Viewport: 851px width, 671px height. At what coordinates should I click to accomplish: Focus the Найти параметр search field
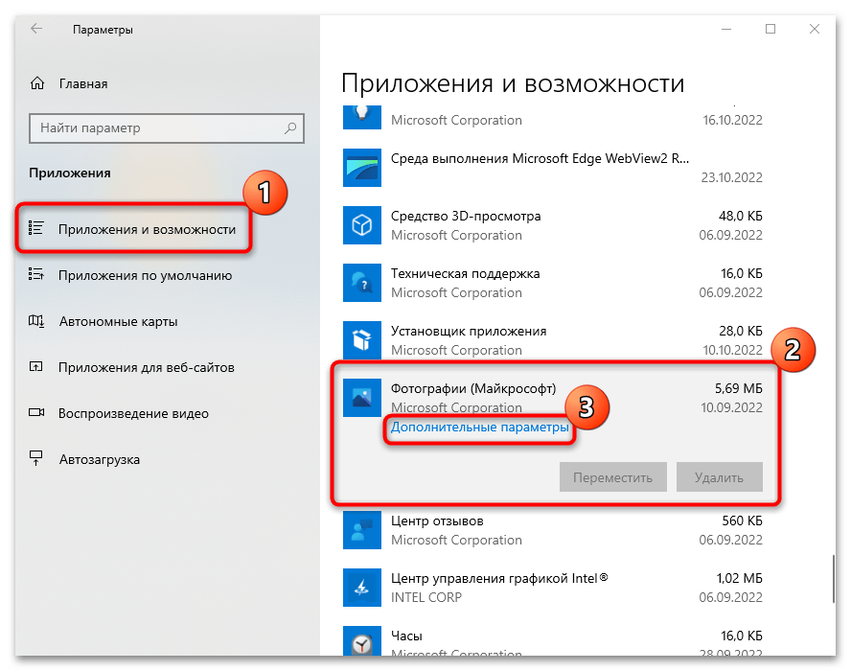point(167,128)
